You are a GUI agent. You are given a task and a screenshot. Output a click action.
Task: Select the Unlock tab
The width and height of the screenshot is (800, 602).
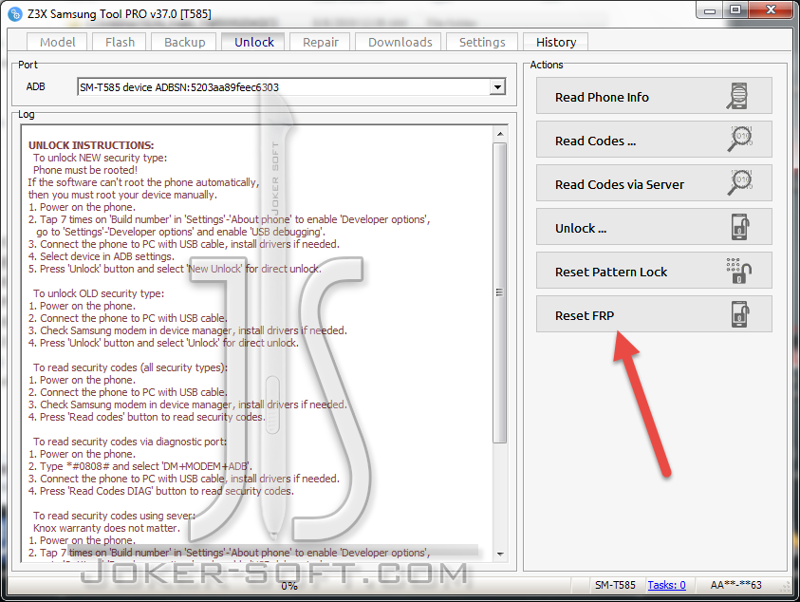[x=254, y=42]
